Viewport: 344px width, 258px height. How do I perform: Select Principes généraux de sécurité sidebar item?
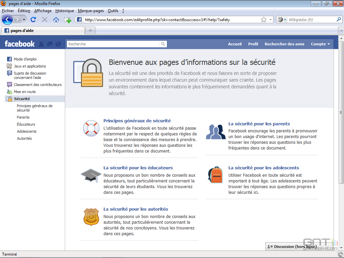[35, 108]
